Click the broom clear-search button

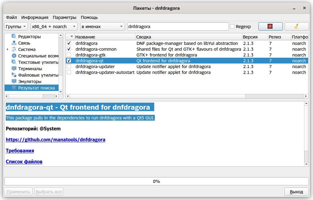pos(297,26)
